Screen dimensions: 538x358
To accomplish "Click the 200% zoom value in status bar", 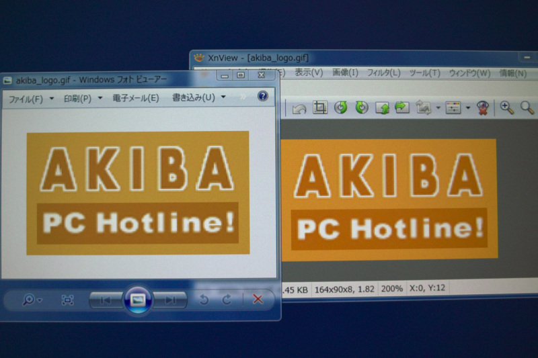I will [392, 289].
